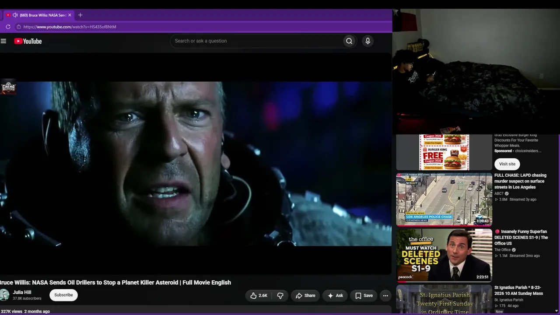Open the Ask AI button

click(335, 296)
